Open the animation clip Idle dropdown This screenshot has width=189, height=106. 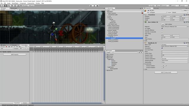click(7, 49)
